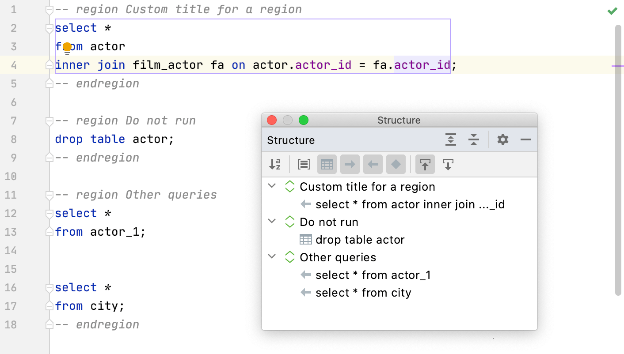Collapse the 'Custom title for a region' group
Image resolution: width=624 pixels, height=354 pixels.
pyautogui.click(x=272, y=186)
